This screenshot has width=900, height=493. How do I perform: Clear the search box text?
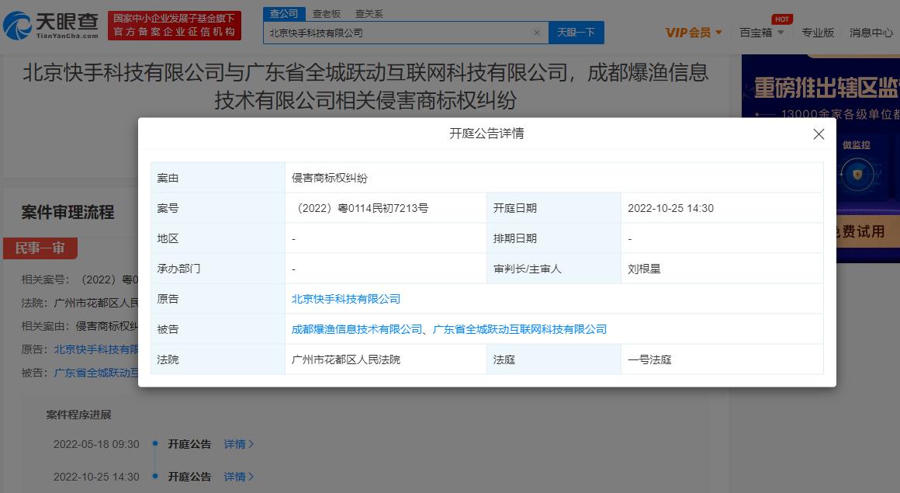click(537, 33)
